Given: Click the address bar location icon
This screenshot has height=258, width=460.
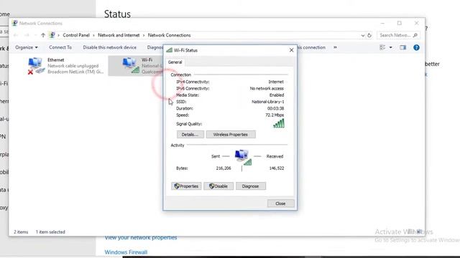Looking at the screenshot, I should tap(52, 35).
